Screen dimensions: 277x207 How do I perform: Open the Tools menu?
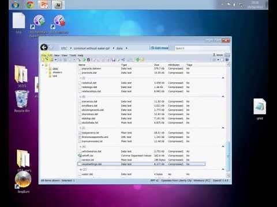click(x=73, y=55)
